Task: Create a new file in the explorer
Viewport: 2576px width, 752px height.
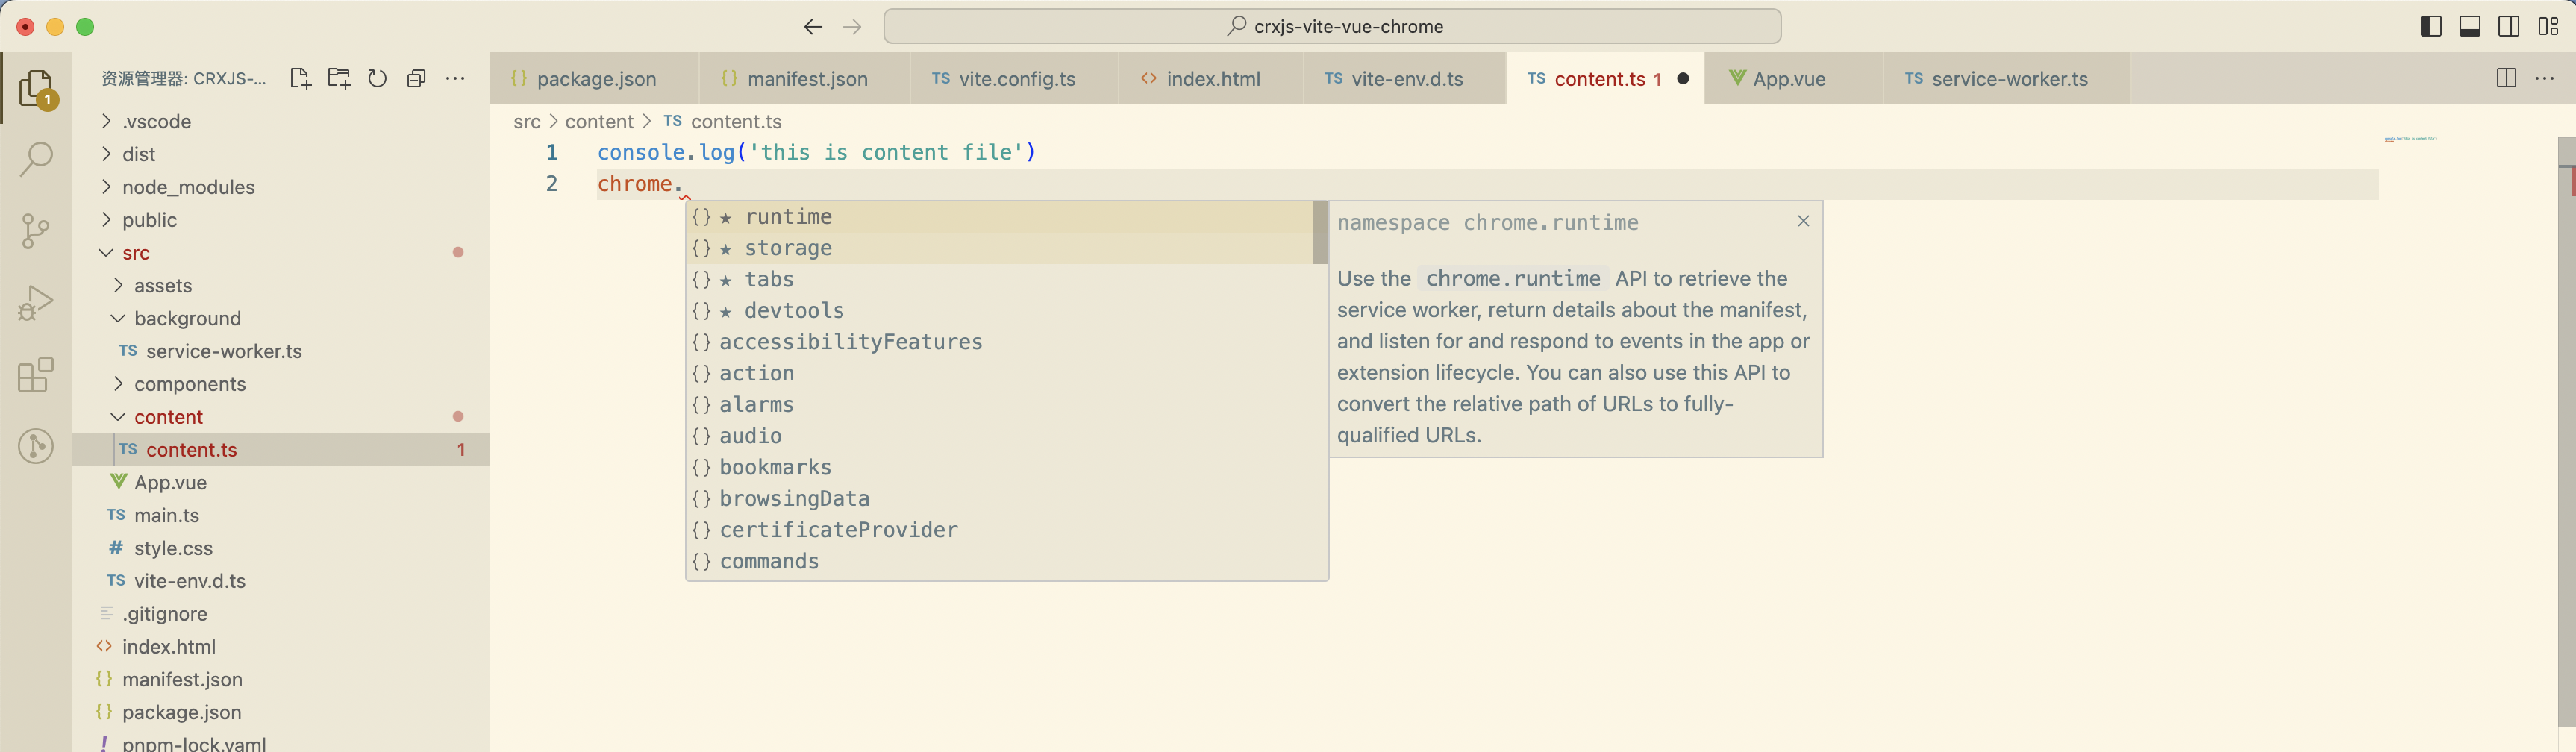Action: (299, 78)
